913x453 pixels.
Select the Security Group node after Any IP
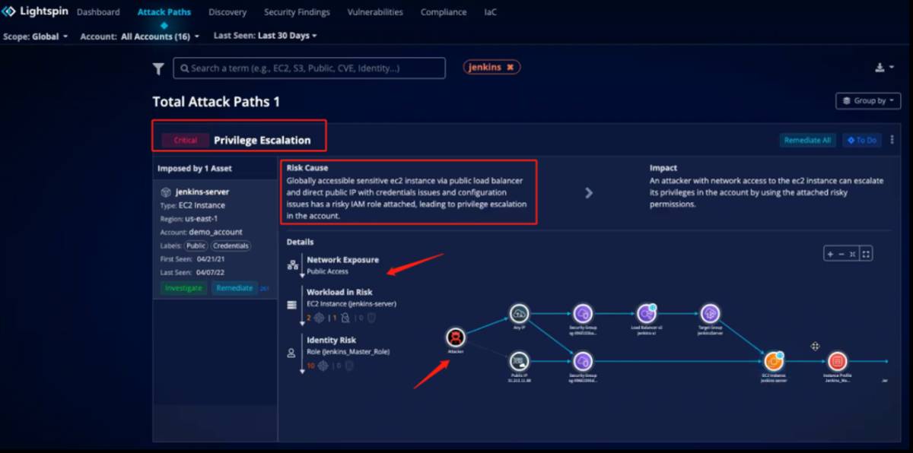[583, 313]
